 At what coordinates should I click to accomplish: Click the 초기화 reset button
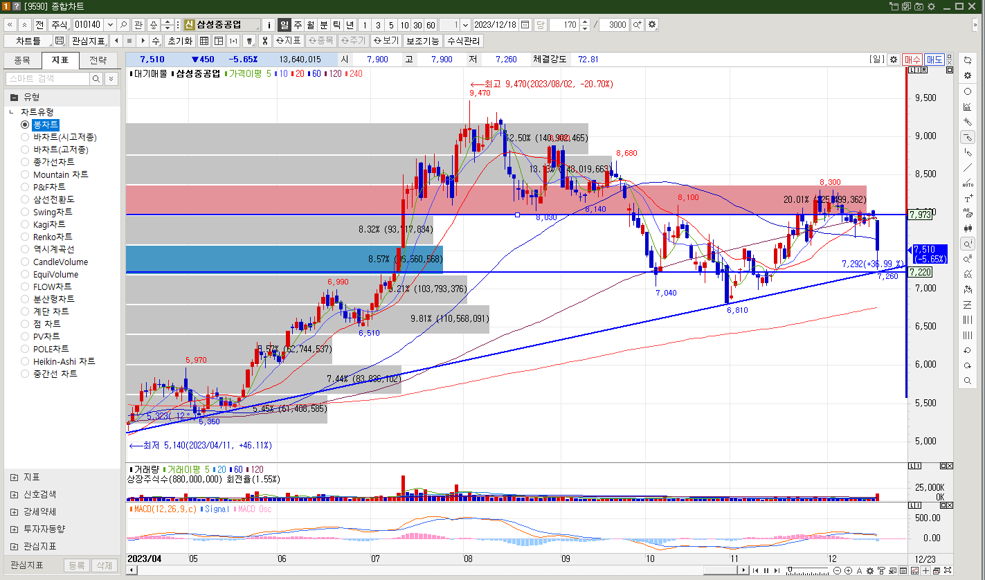pos(180,41)
